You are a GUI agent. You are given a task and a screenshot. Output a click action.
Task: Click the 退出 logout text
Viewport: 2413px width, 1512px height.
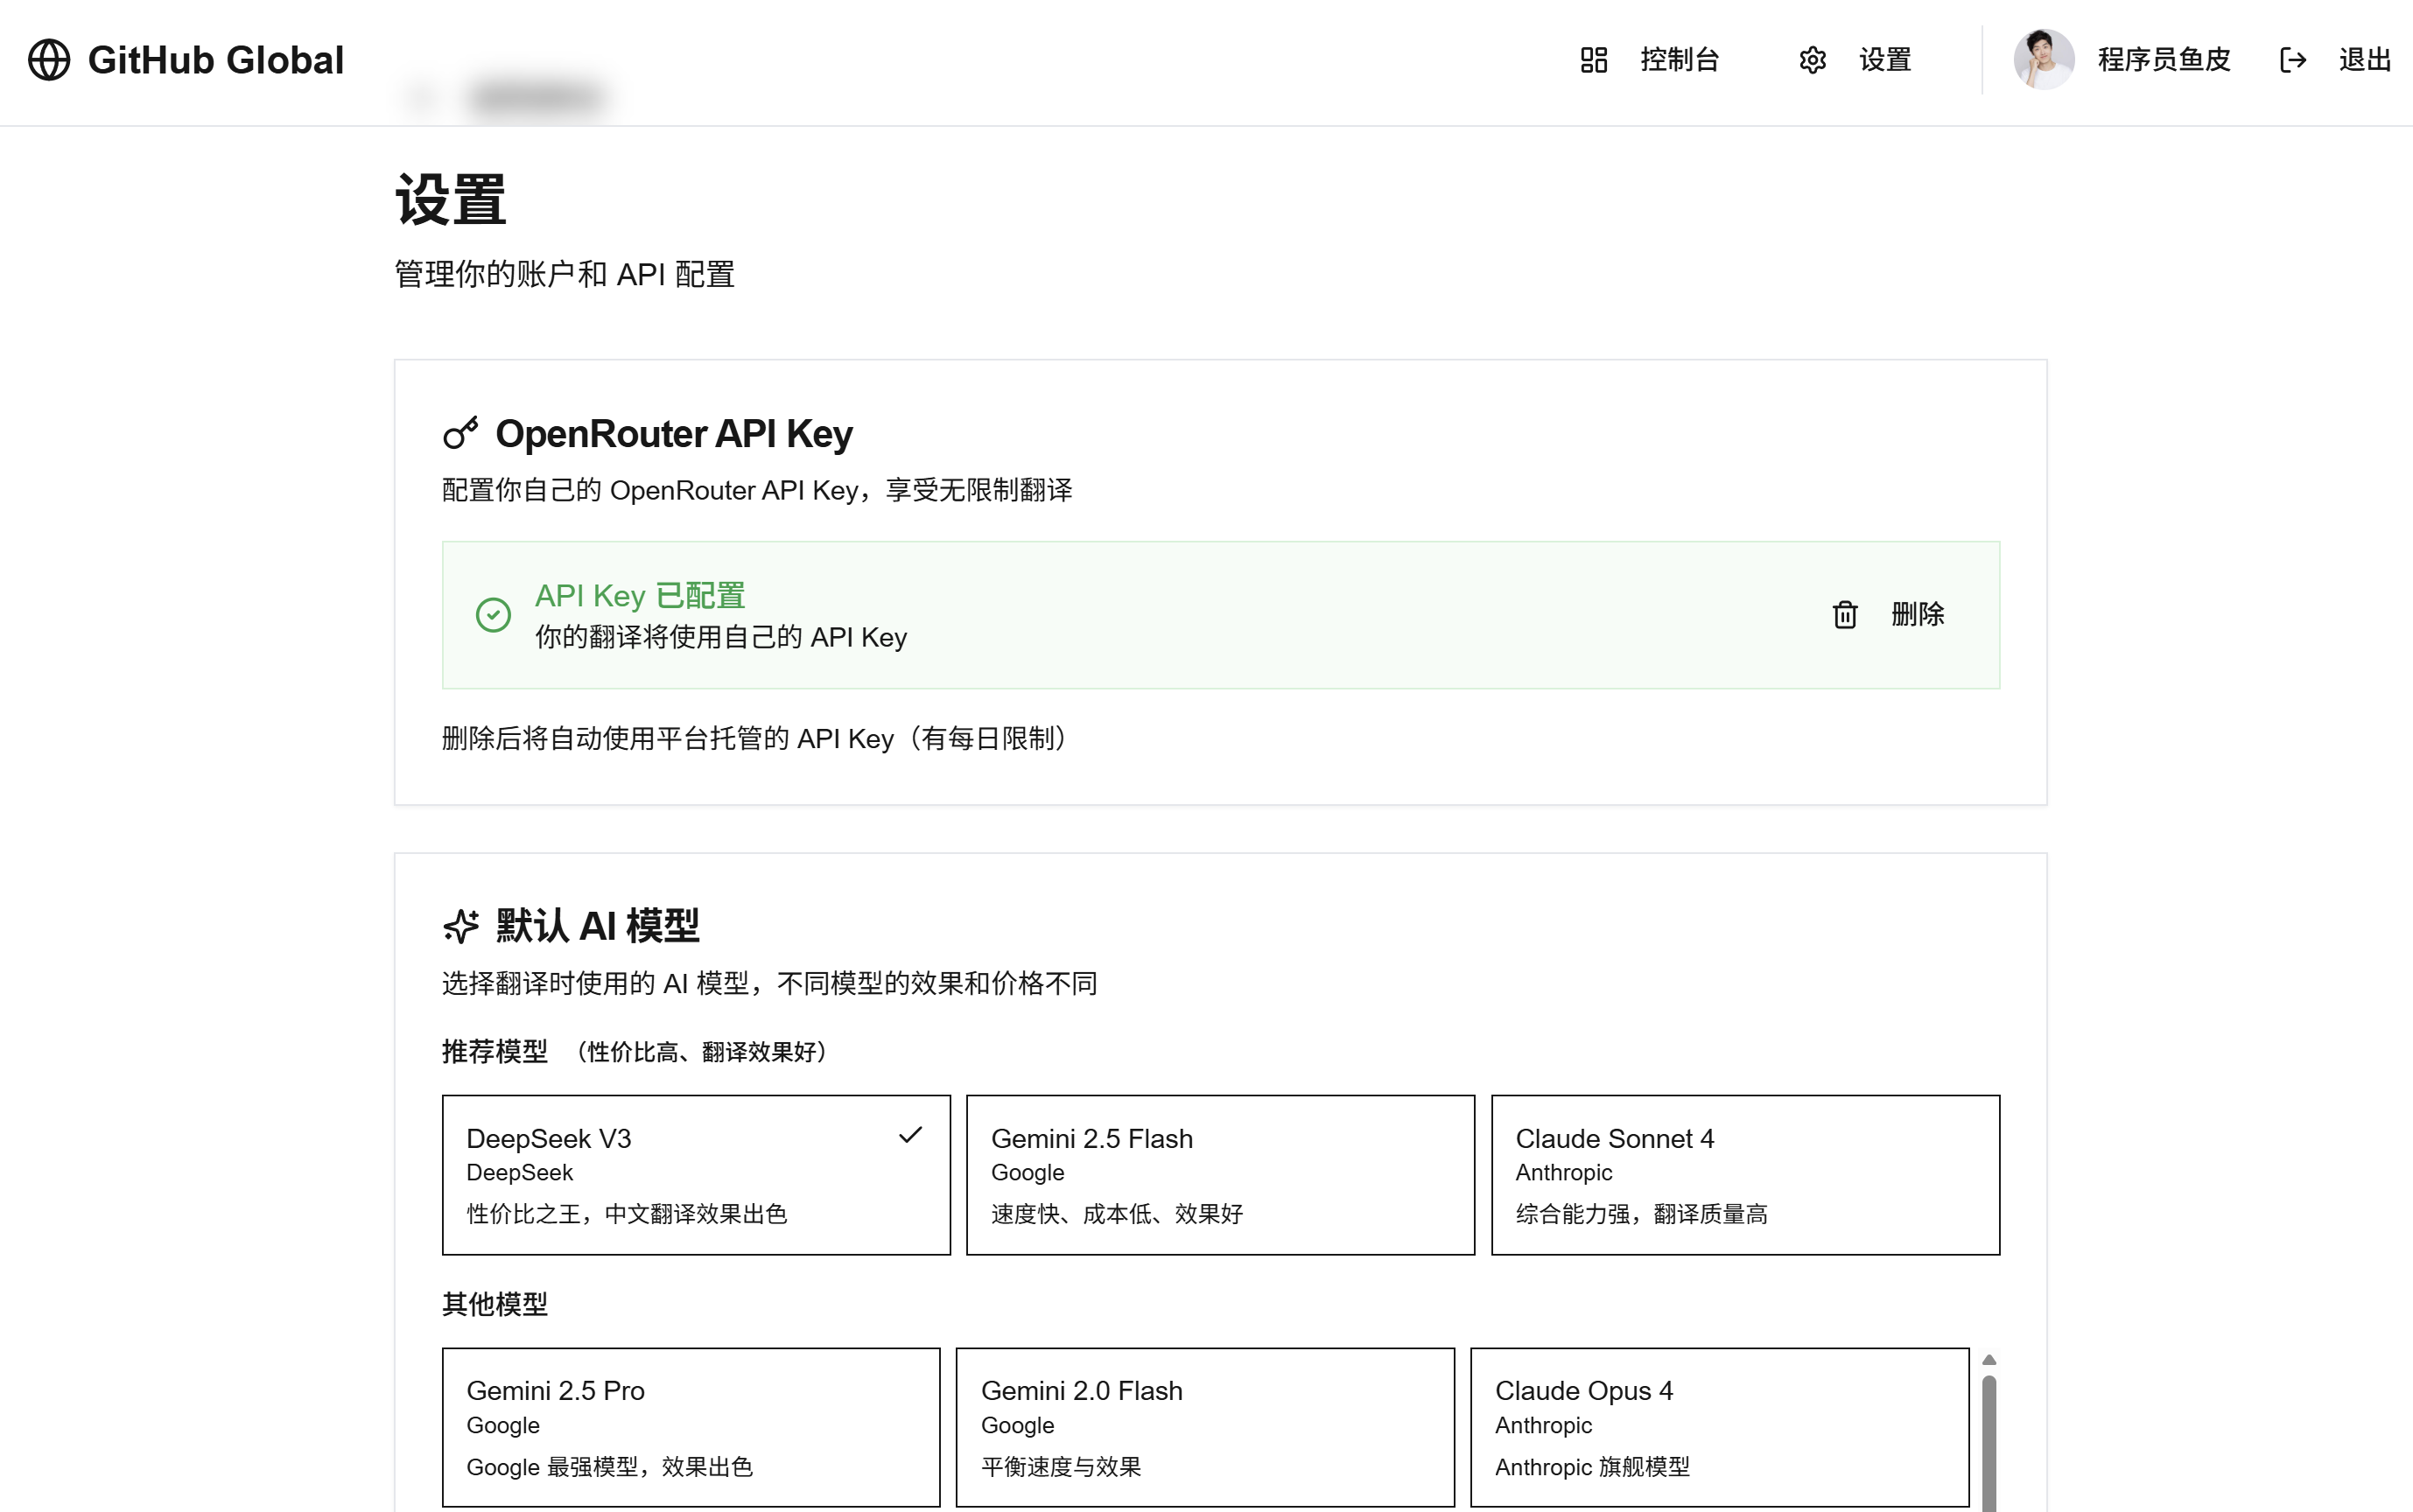2364,60
